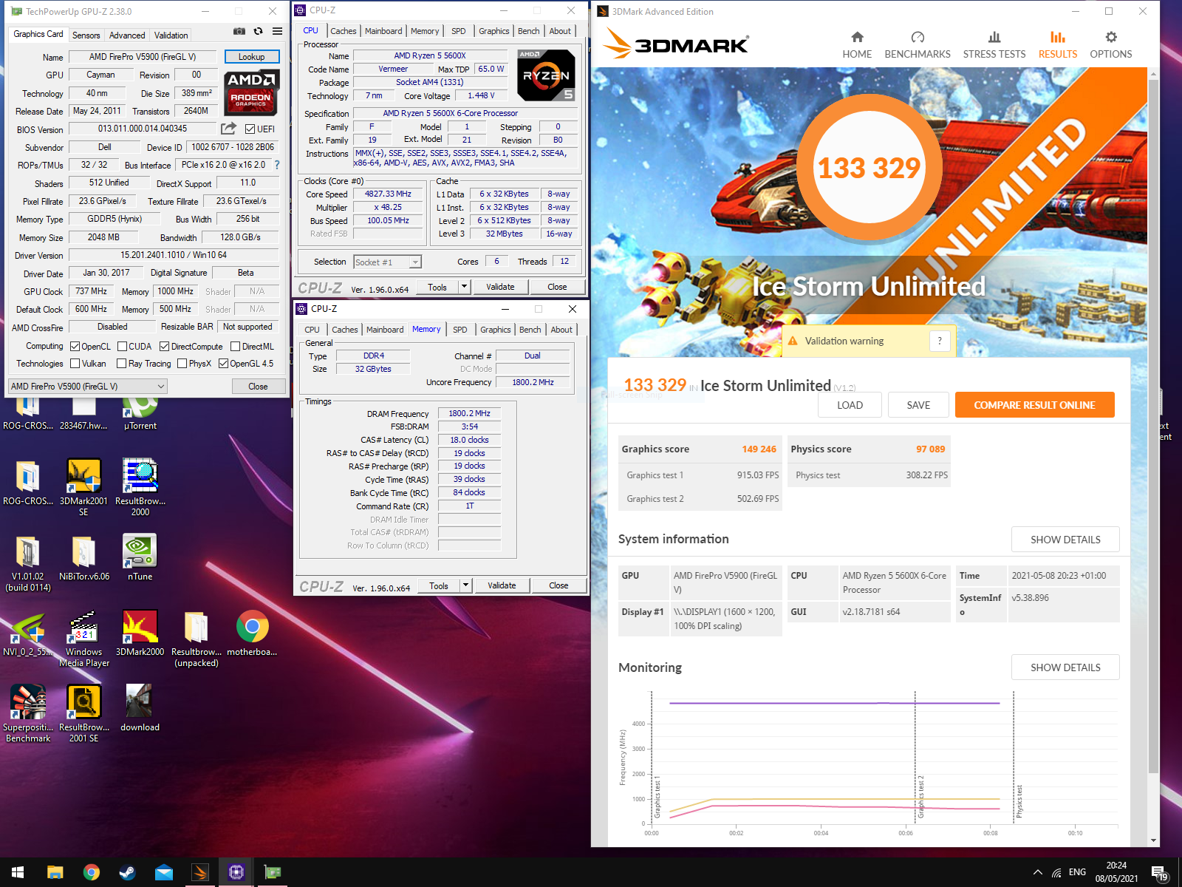Show hidden system tray icons chevron
Screen dimensions: 1182x887
pyautogui.click(x=1038, y=872)
